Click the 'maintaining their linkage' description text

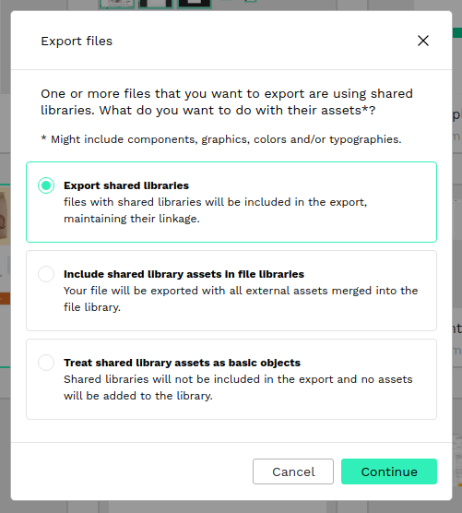click(132, 219)
